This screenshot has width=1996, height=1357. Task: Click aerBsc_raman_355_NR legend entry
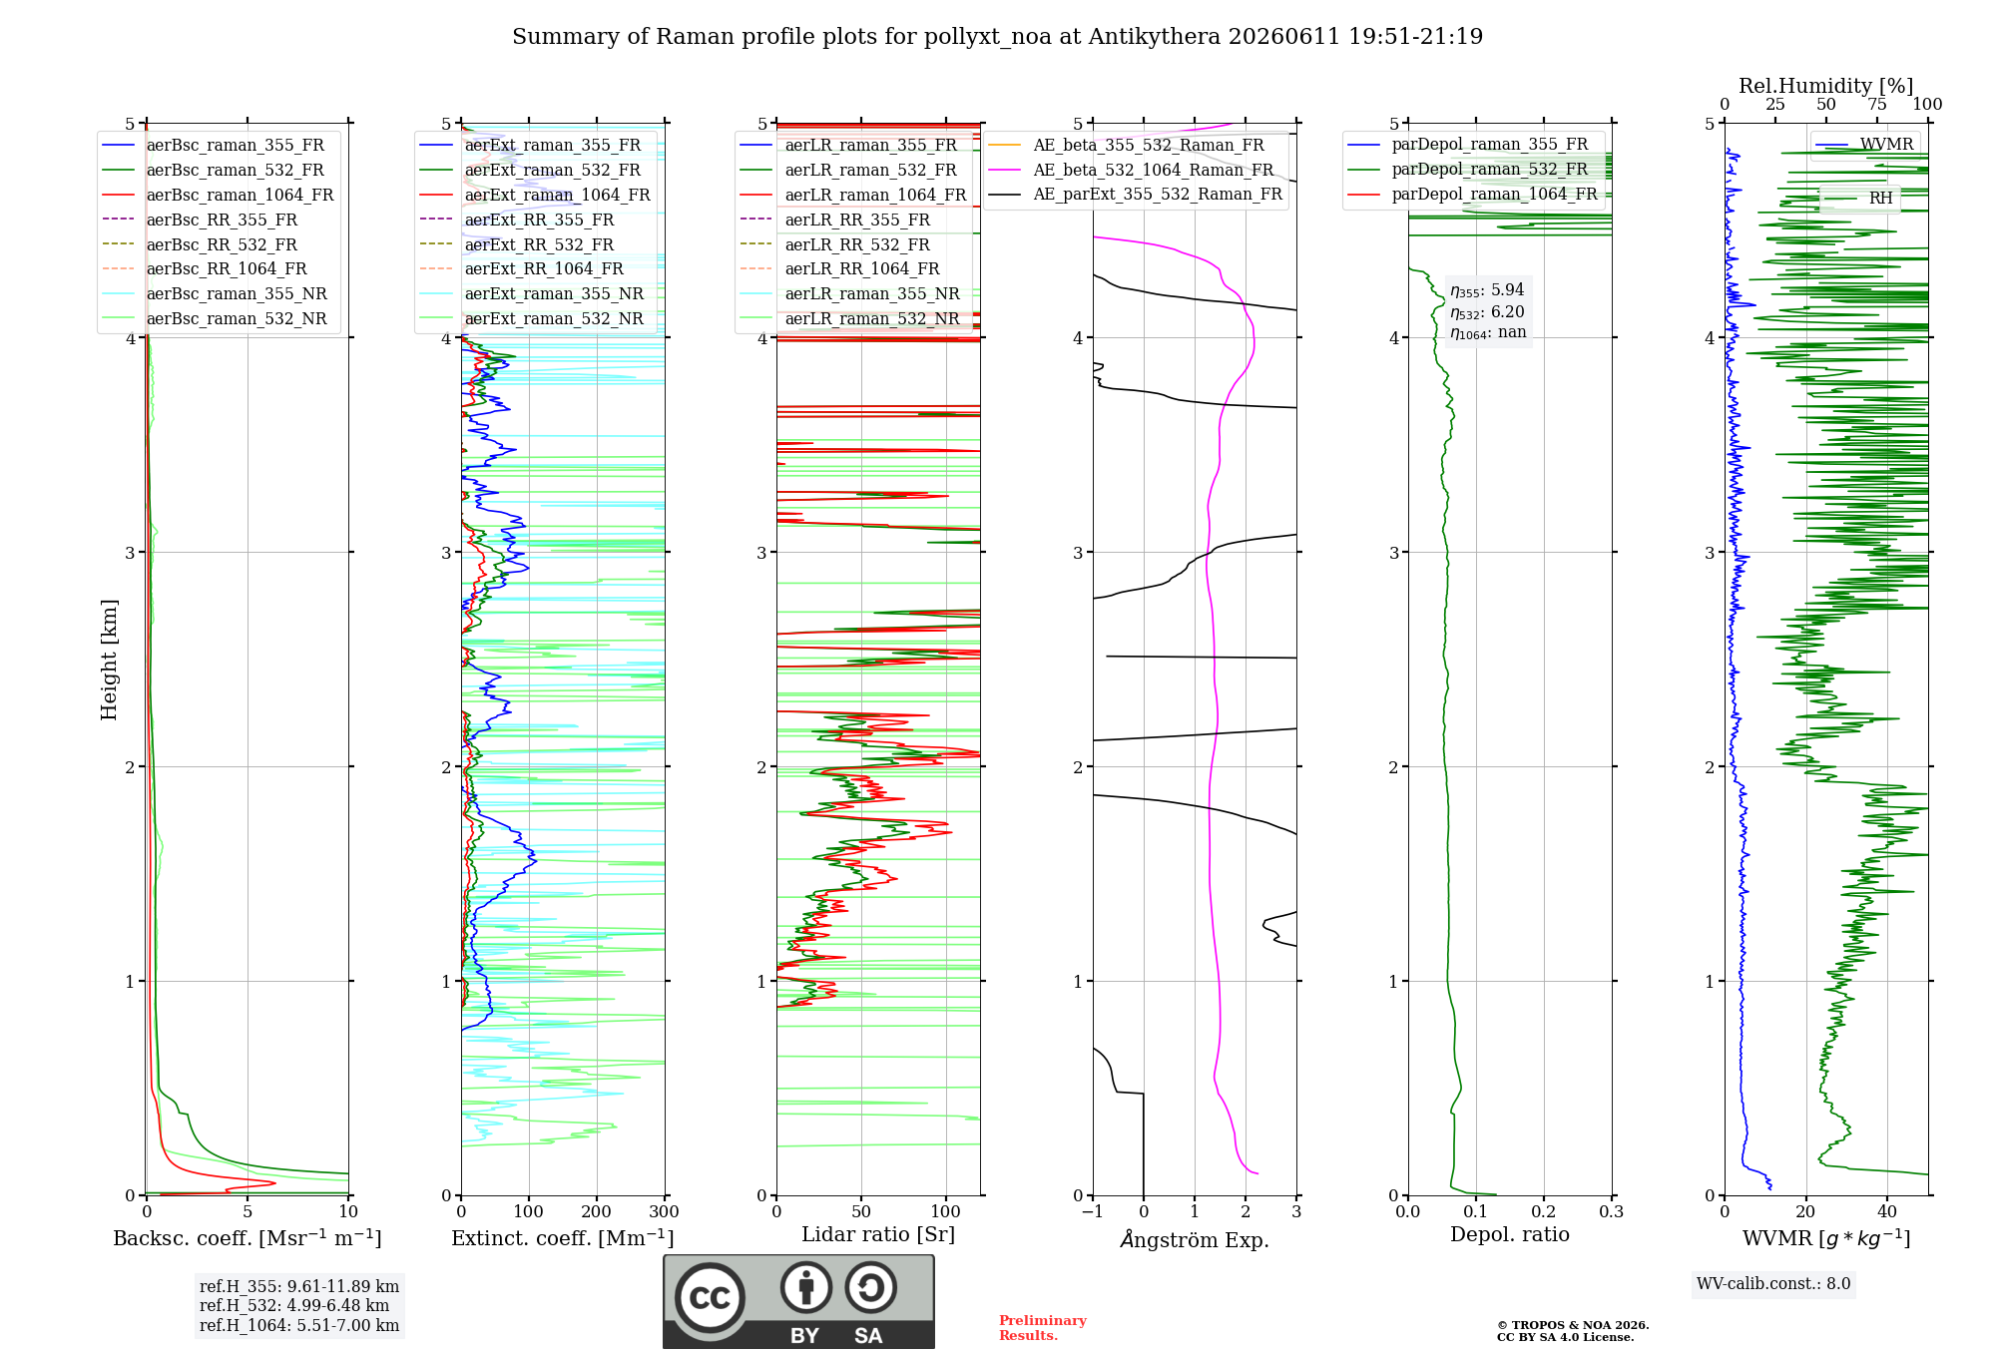tap(215, 294)
